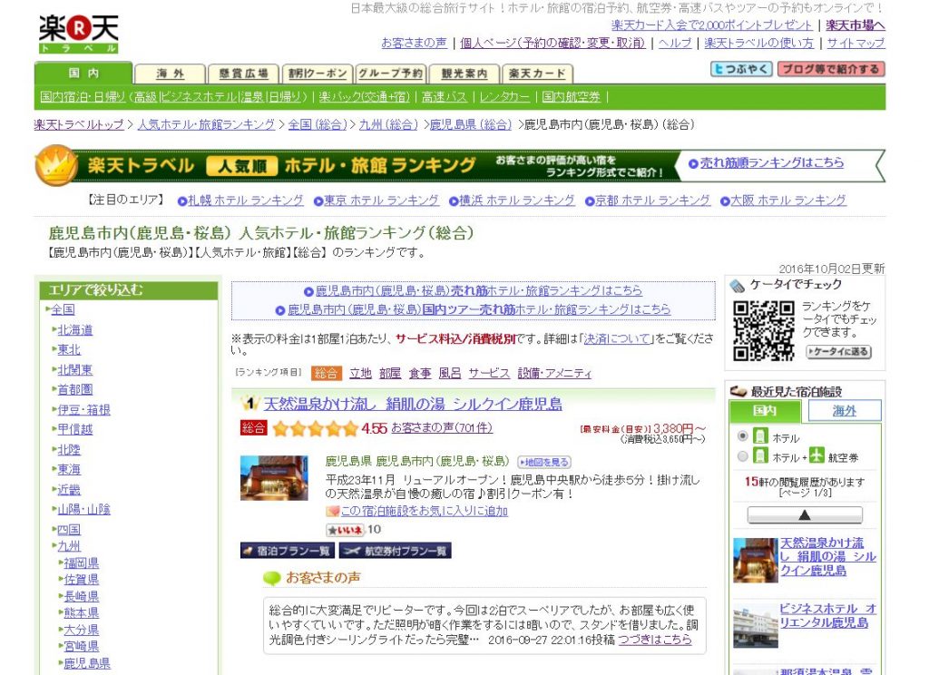The width and height of the screenshot is (929, 675).
Task: Open the グループ予約 tab
Action: click(390, 73)
